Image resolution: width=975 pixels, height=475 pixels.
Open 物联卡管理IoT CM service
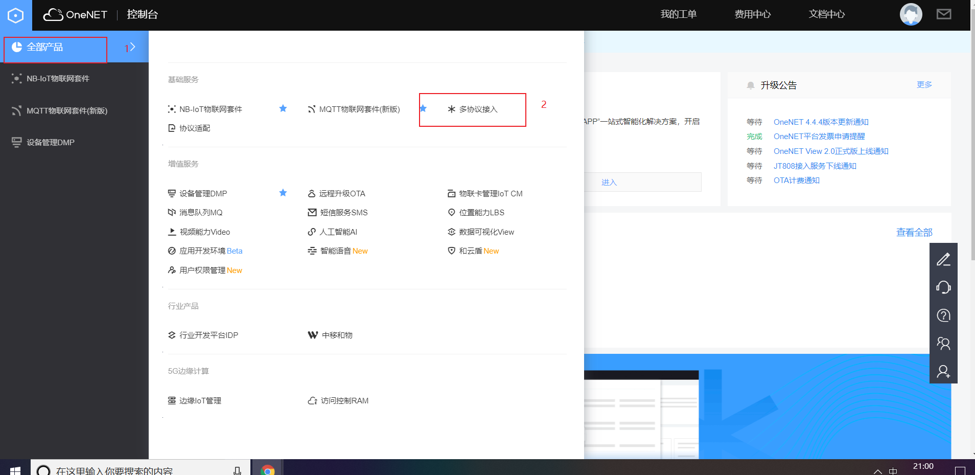point(491,194)
